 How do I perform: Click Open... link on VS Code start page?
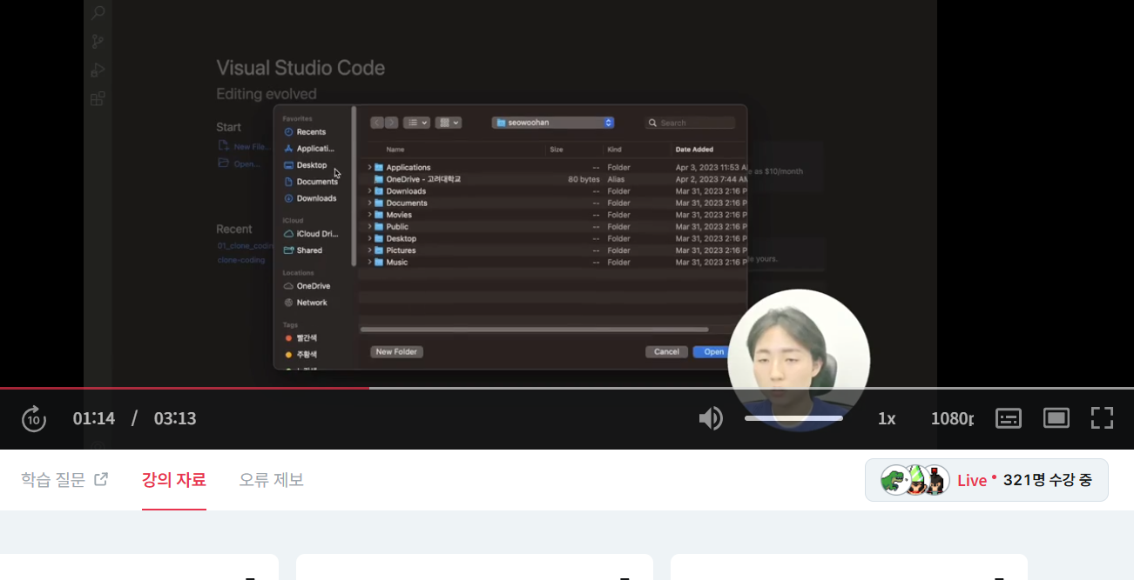(239, 163)
